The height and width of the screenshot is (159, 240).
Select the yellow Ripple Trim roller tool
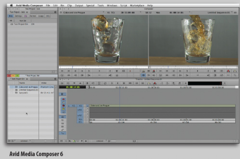63,109
